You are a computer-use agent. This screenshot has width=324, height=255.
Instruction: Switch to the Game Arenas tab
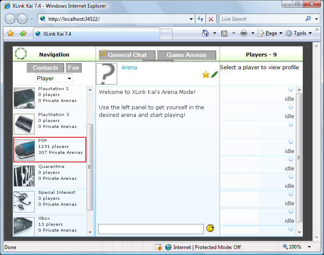point(186,55)
